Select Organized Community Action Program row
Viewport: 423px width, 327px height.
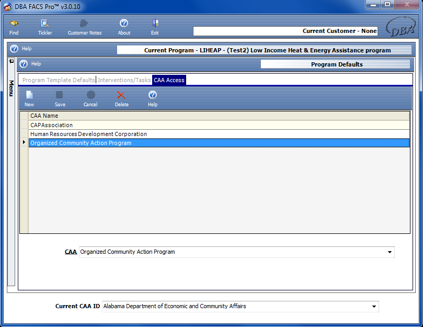(219, 143)
